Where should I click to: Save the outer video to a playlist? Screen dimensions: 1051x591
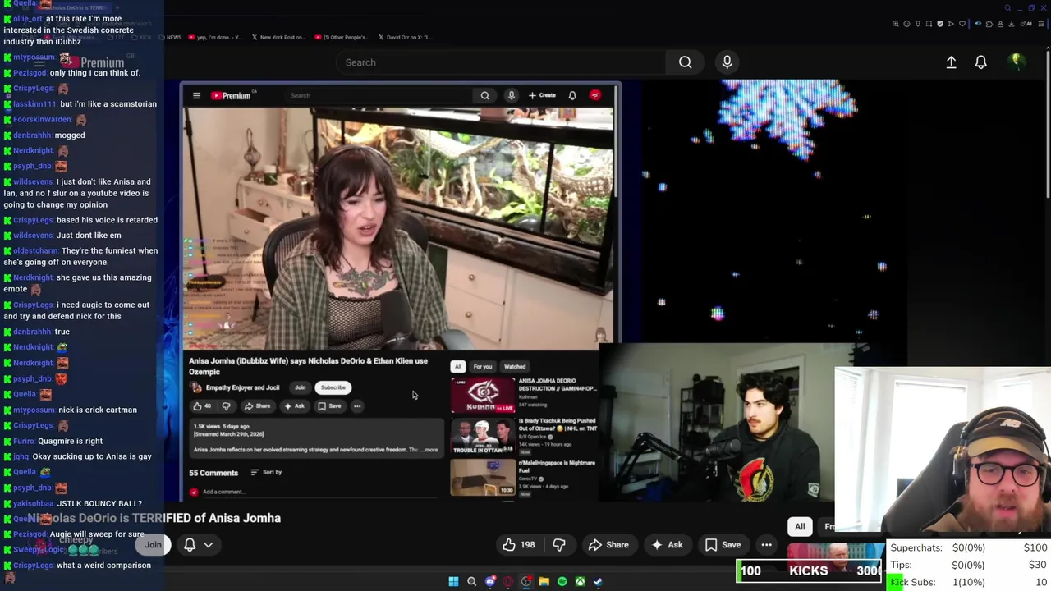tap(723, 545)
